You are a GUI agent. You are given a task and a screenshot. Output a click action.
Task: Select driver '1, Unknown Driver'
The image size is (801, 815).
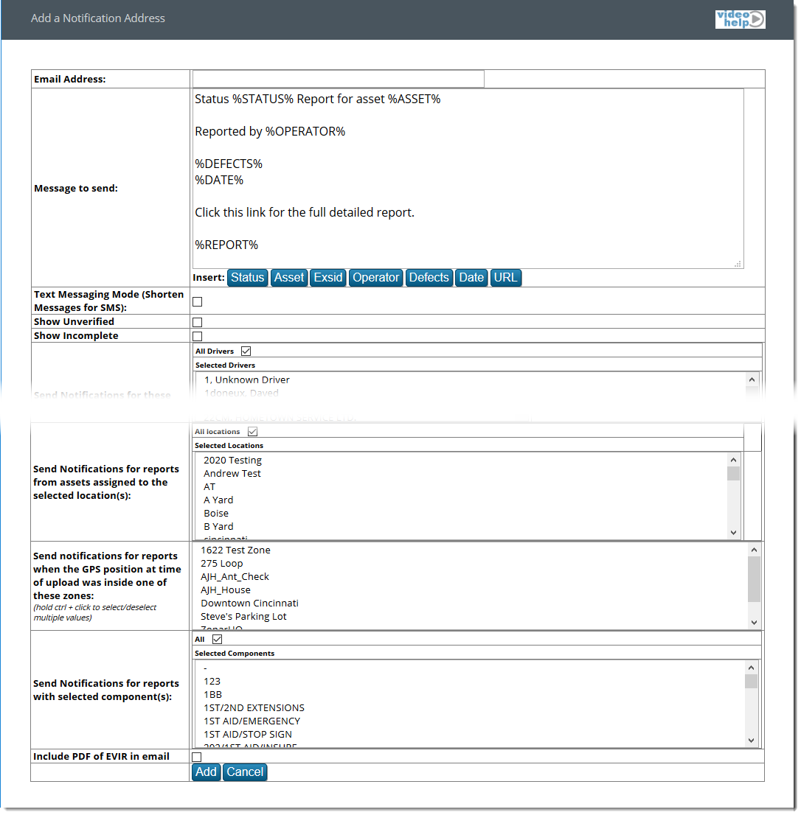click(247, 380)
